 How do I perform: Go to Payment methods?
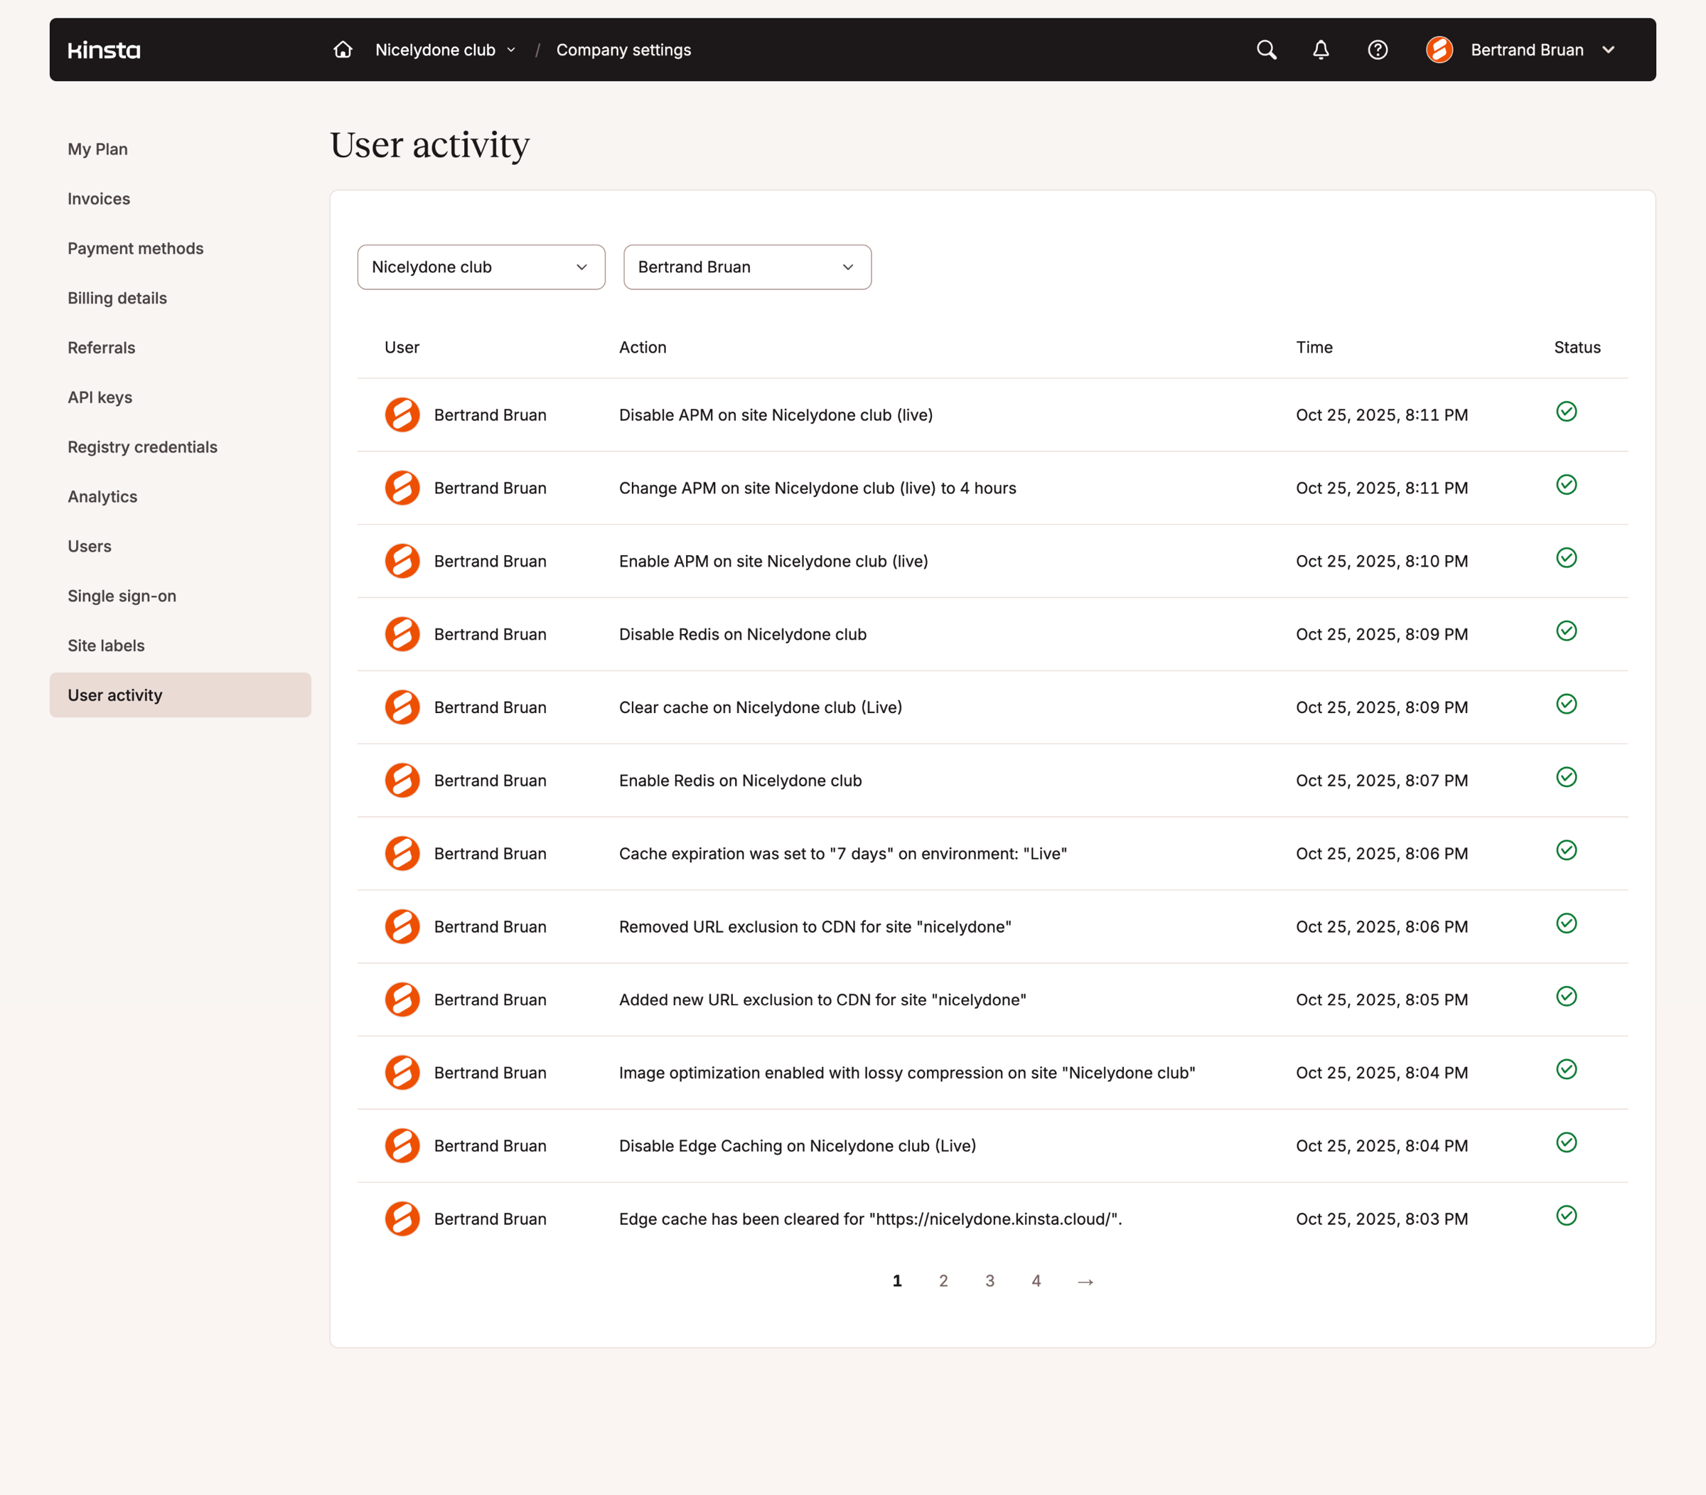click(136, 249)
